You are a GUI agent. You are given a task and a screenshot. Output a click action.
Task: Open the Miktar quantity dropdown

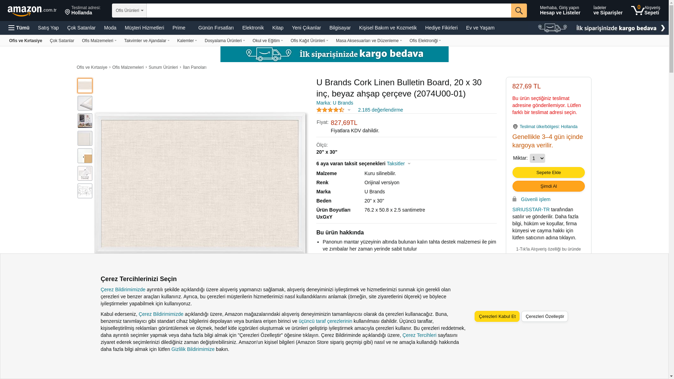click(537, 158)
